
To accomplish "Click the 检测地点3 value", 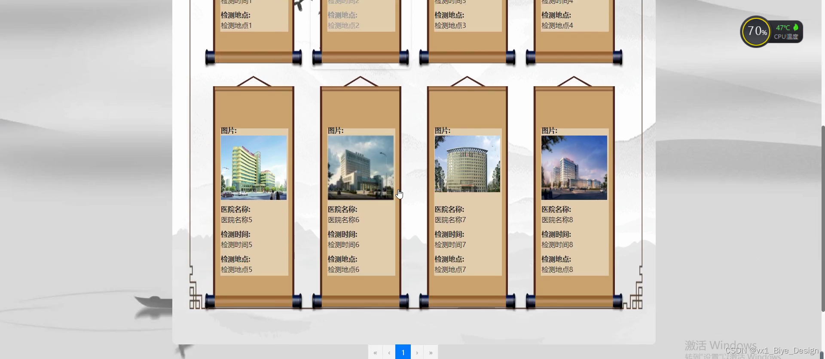I will pos(450,25).
